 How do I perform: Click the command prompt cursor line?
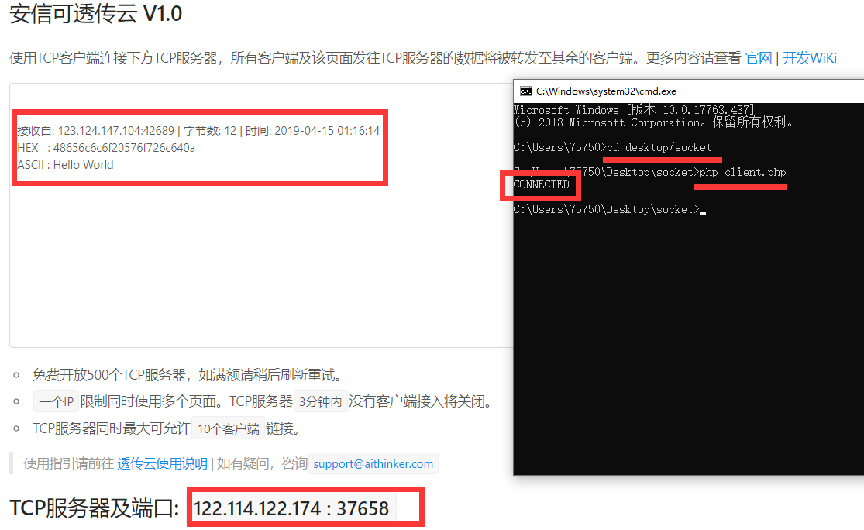point(609,209)
